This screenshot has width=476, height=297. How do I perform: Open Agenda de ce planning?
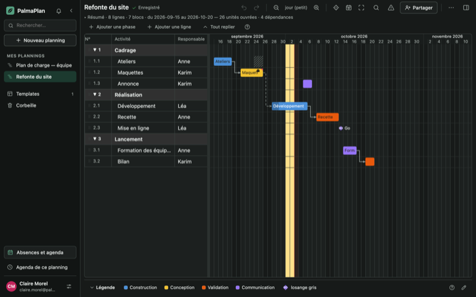coord(40,267)
